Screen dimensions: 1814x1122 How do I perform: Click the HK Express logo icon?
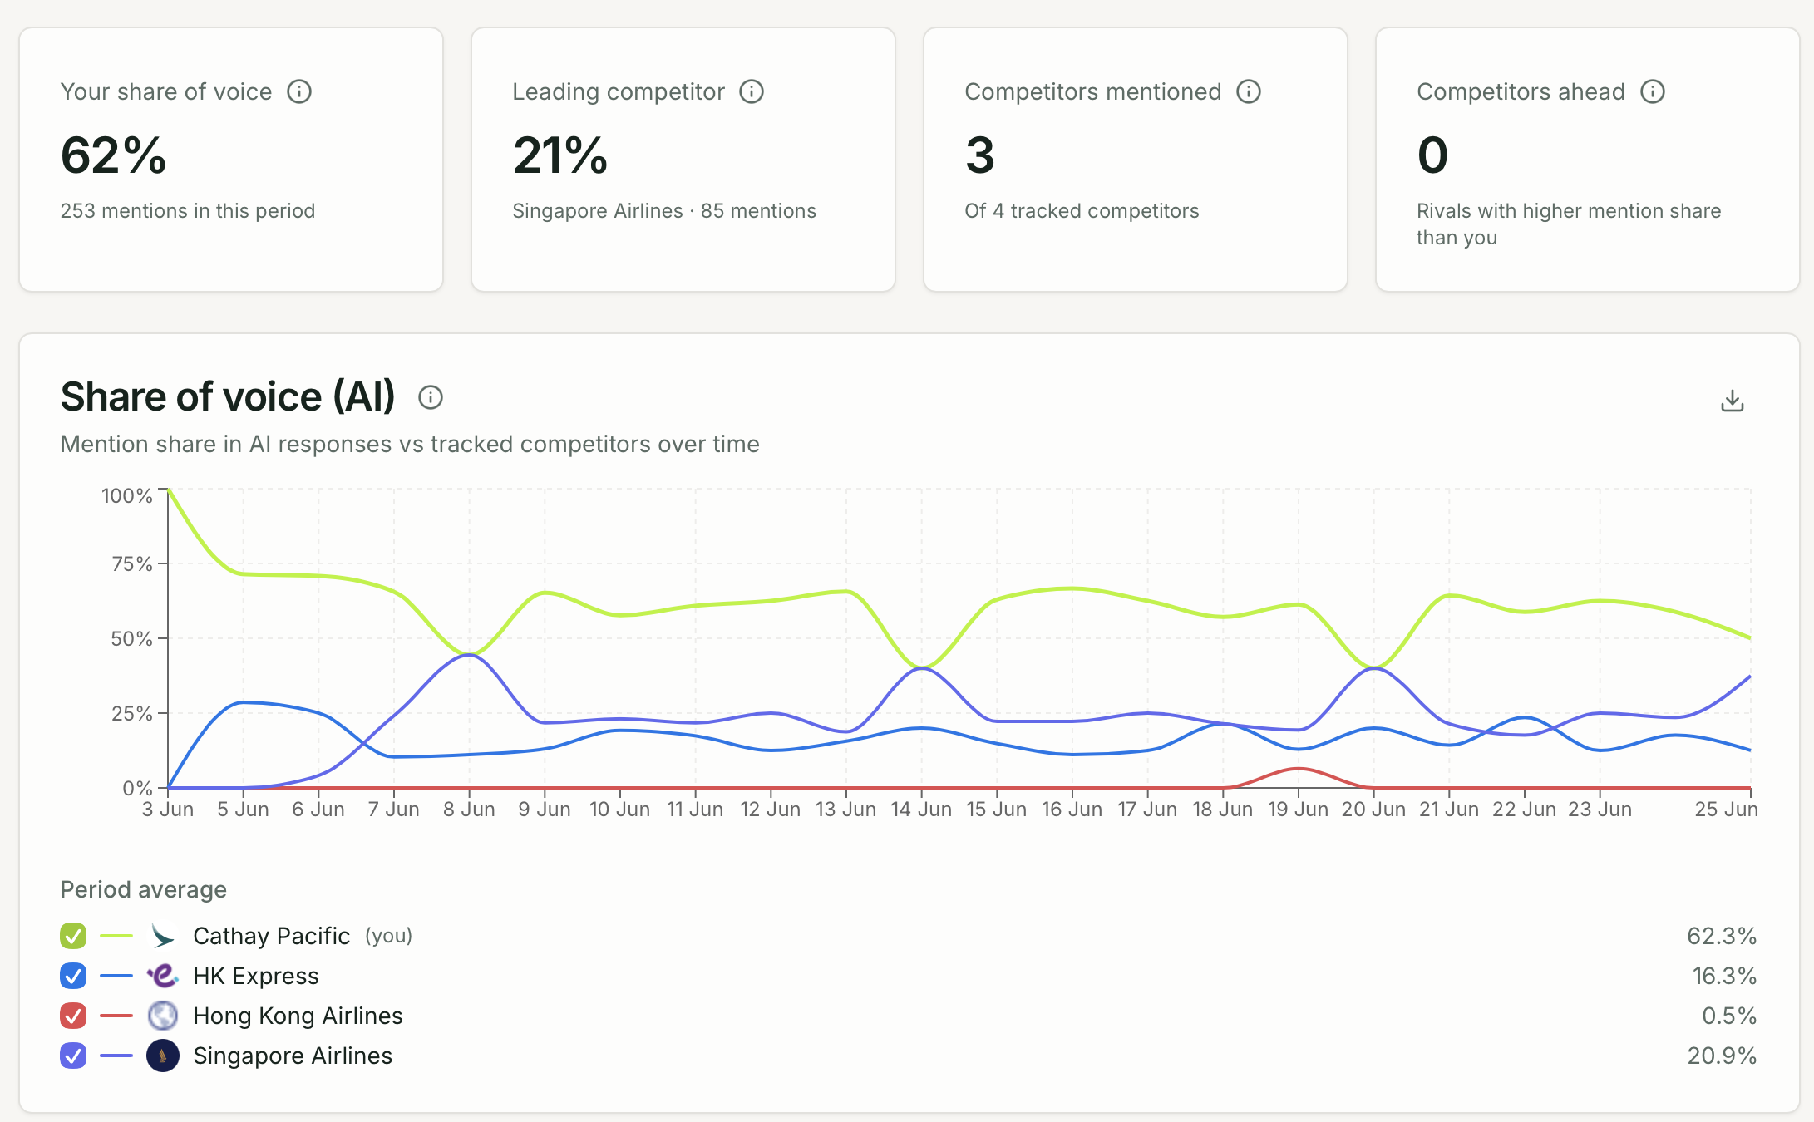163,976
